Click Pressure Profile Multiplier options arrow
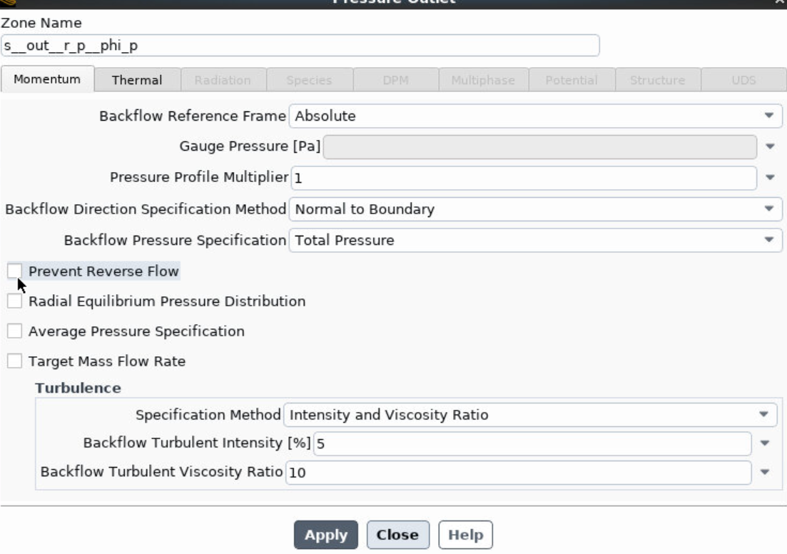Screen dimensions: 787x554 pos(770,178)
